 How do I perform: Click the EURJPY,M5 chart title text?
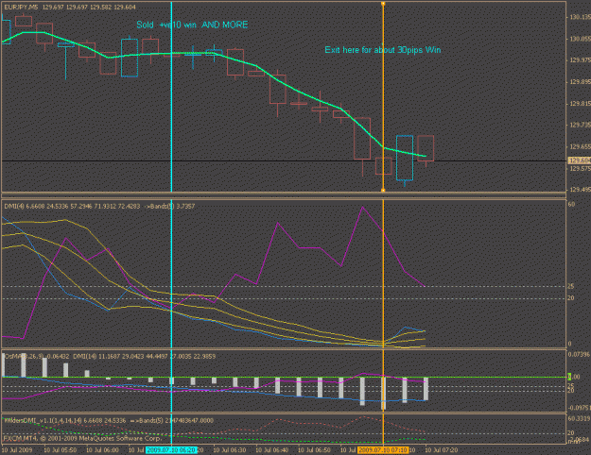(x=70, y=8)
